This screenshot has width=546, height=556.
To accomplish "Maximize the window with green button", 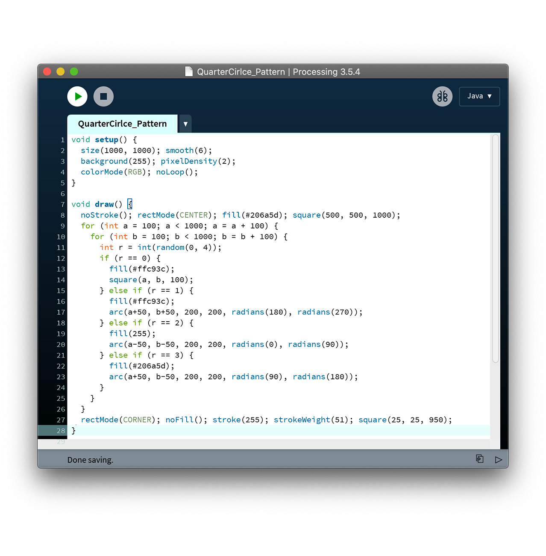I will click(x=74, y=71).
